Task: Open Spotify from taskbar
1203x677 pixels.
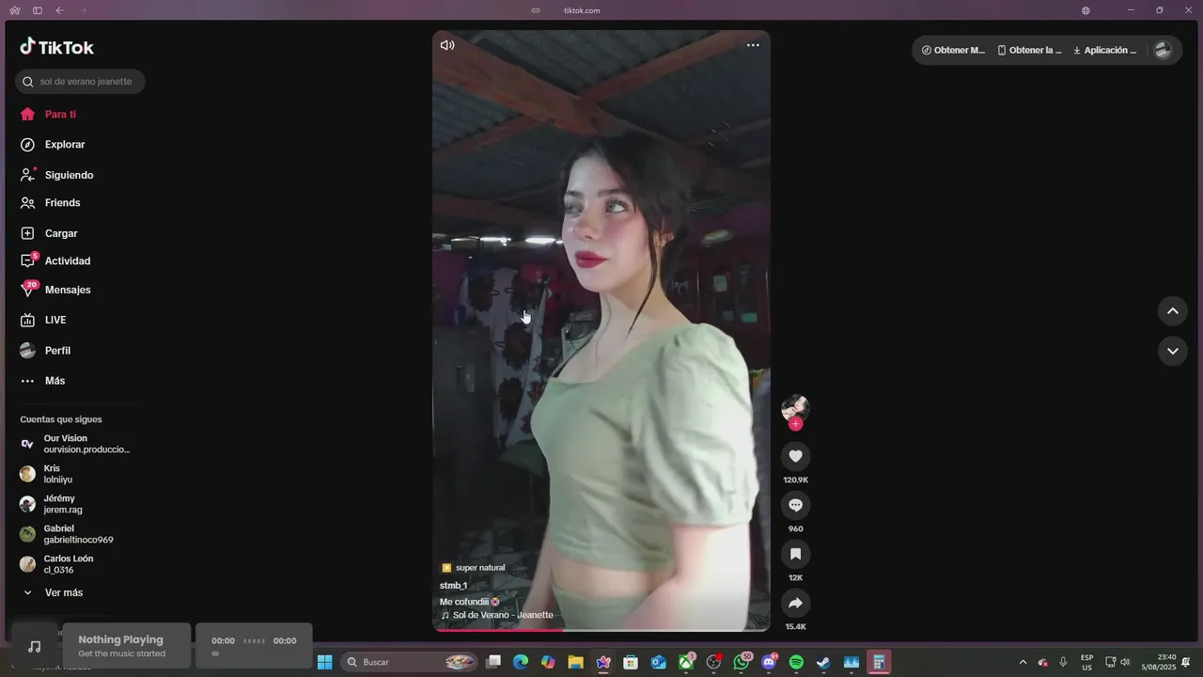Action: tap(796, 662)
